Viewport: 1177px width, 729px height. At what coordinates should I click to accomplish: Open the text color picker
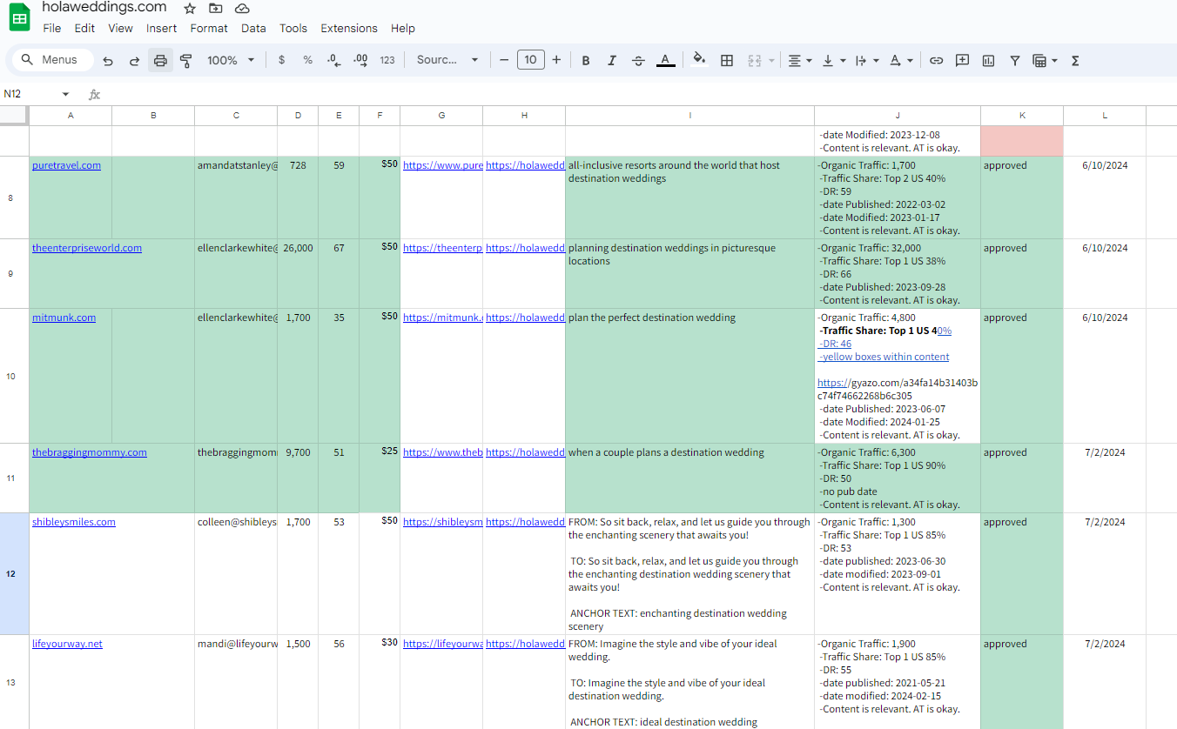[x=665, y=60]
